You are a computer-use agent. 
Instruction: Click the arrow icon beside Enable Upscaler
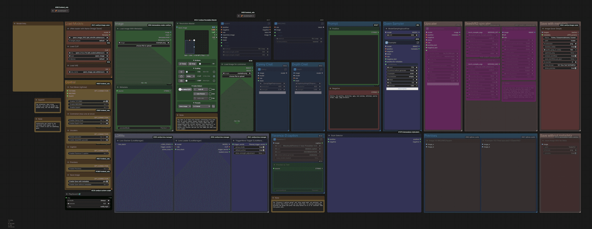click(107, 137)
